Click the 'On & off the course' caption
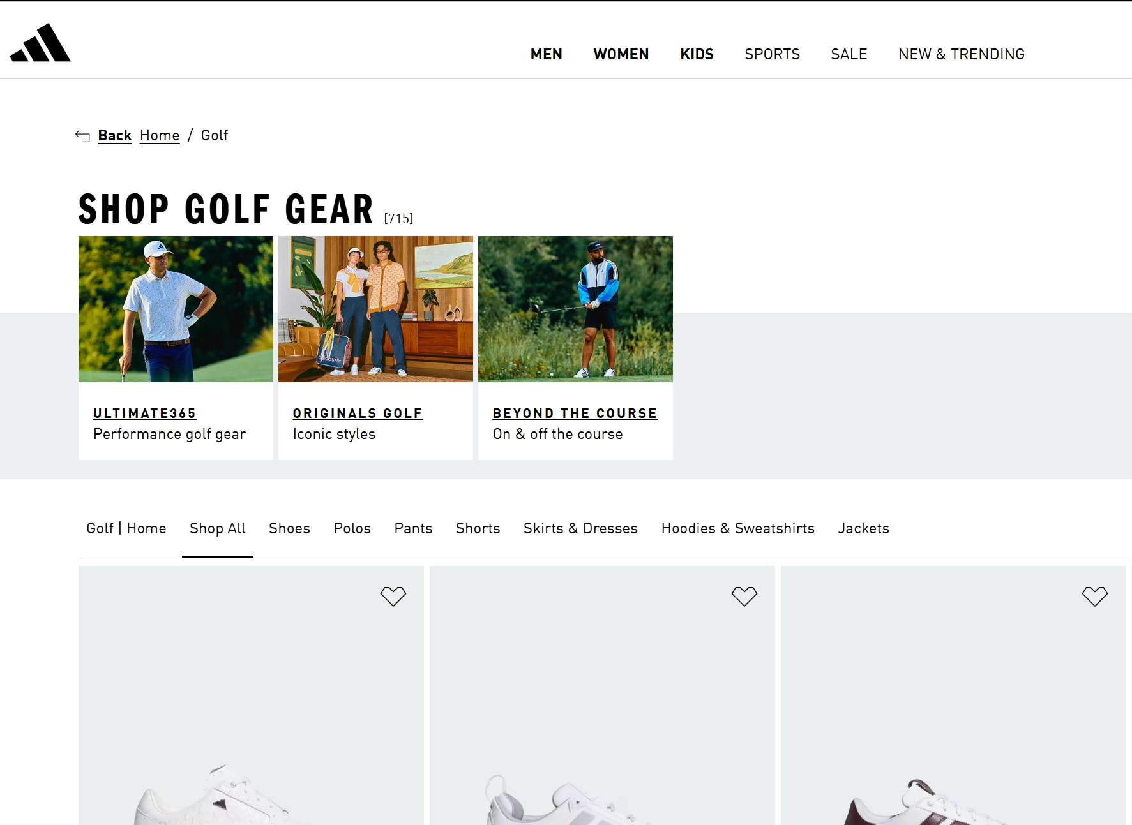Screen dimensions: 1132x825 [x=557, y=435]
